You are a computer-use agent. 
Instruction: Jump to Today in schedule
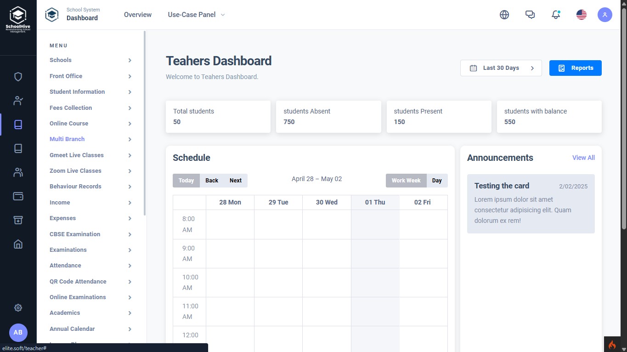[186, 181]
